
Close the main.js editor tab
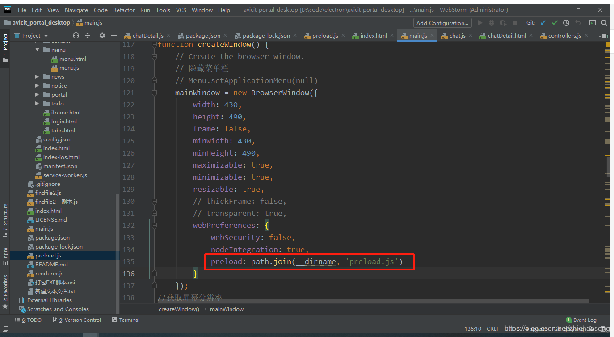432,35
